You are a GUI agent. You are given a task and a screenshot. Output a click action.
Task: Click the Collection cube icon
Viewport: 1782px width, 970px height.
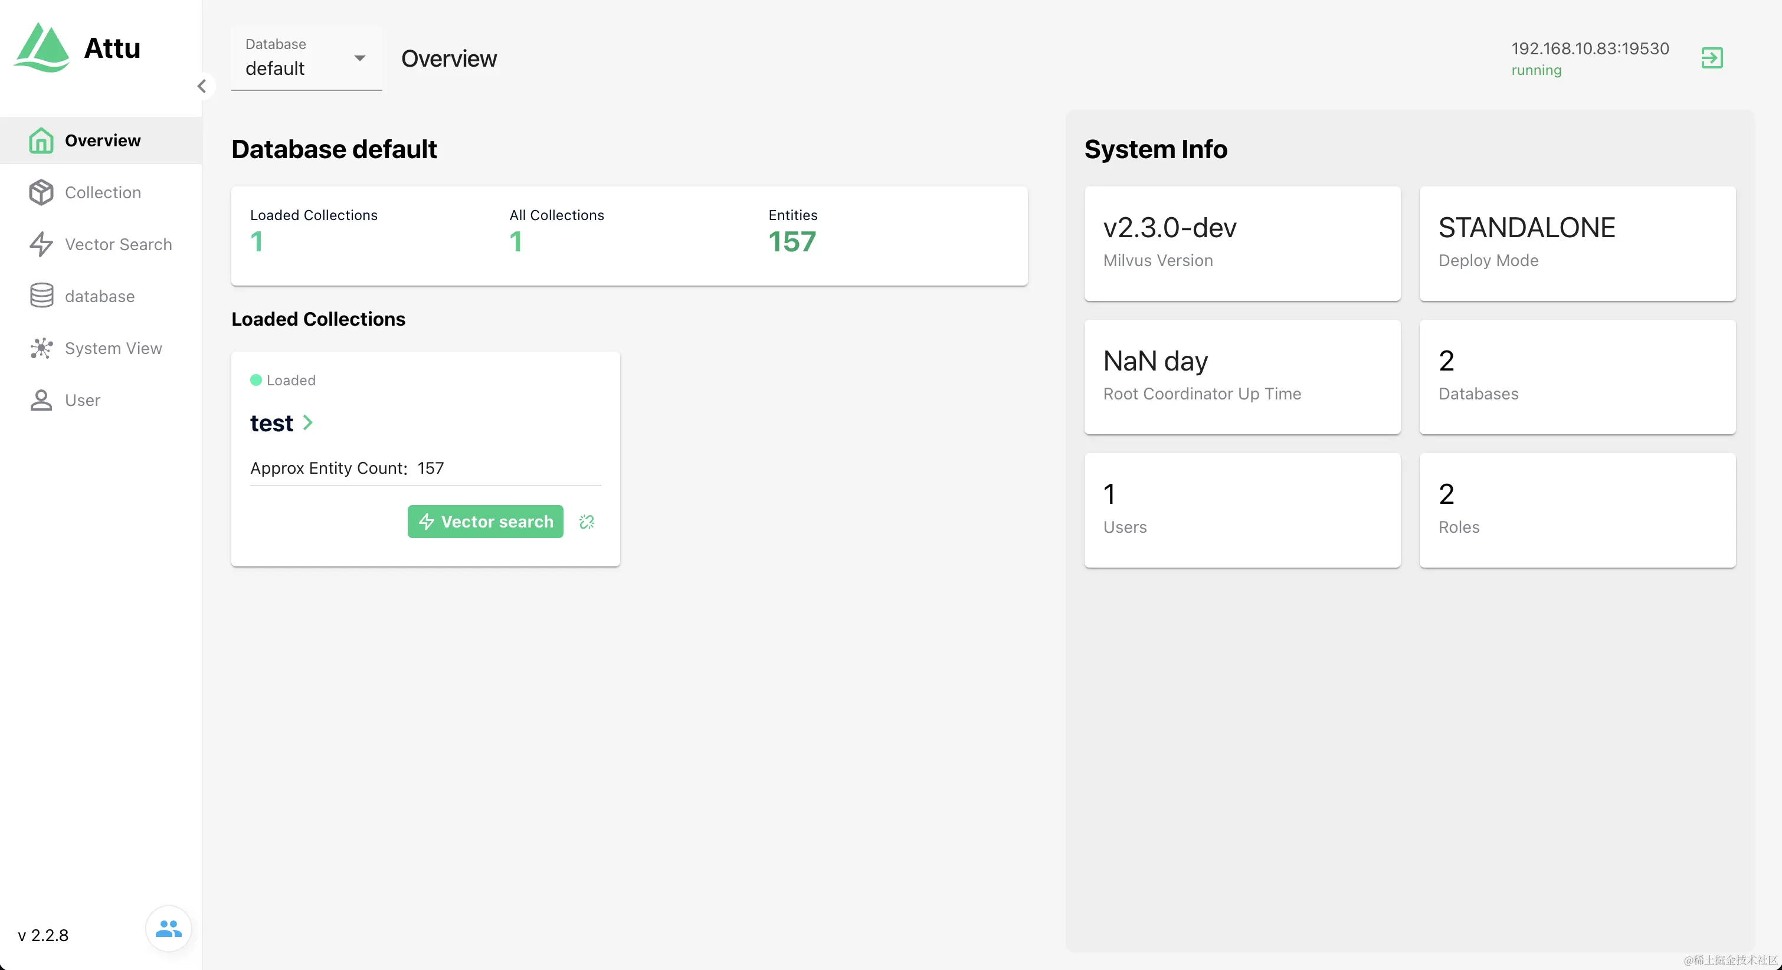(41, 192)
